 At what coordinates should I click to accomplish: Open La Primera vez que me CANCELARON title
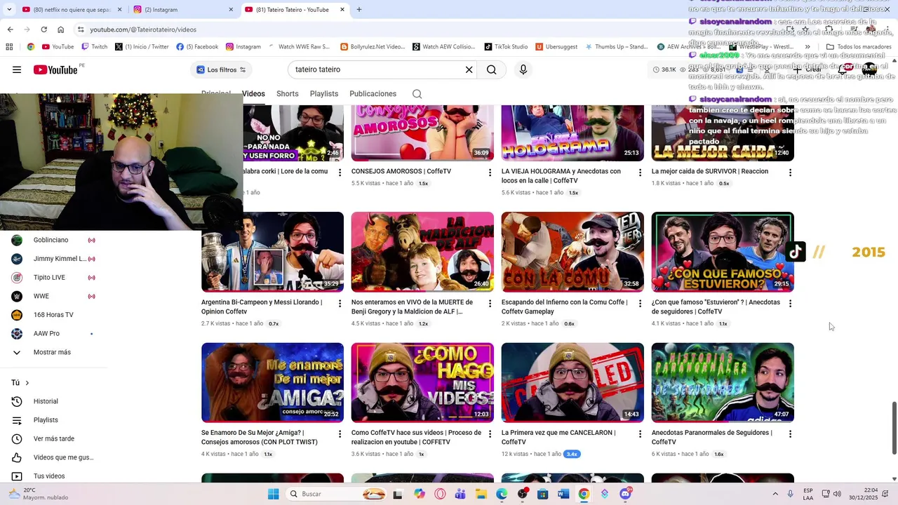point(558,438)
